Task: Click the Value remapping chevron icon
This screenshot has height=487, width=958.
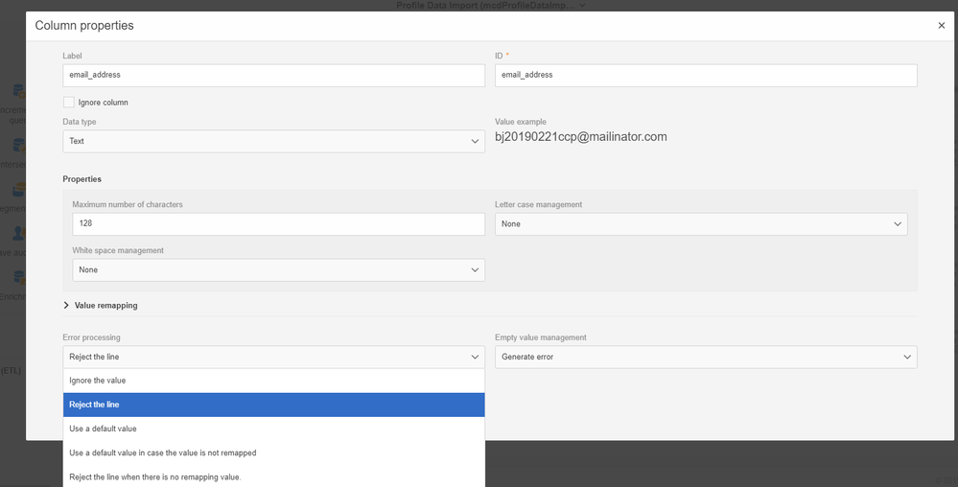Action: pos(66,305)
